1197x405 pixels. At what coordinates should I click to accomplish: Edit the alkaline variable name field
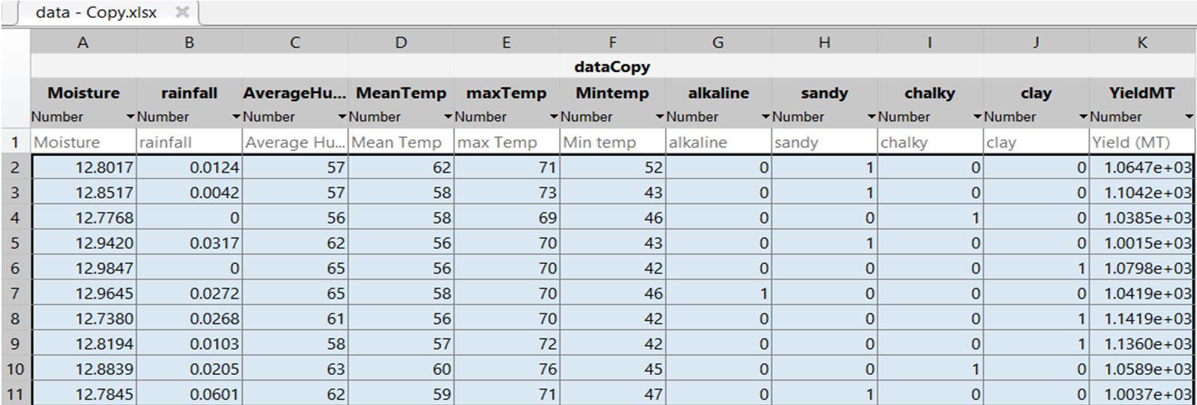[x=718, y=93]
